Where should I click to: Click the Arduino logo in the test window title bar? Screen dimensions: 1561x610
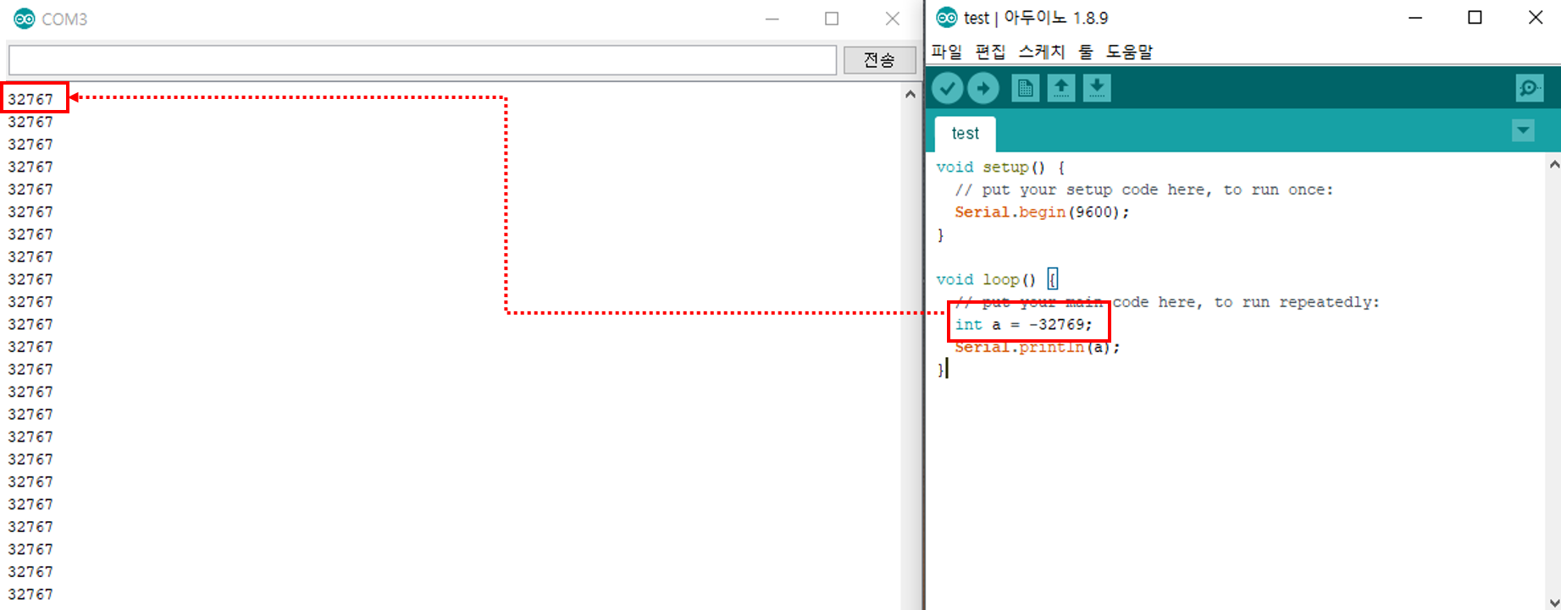tap(947, 18)
